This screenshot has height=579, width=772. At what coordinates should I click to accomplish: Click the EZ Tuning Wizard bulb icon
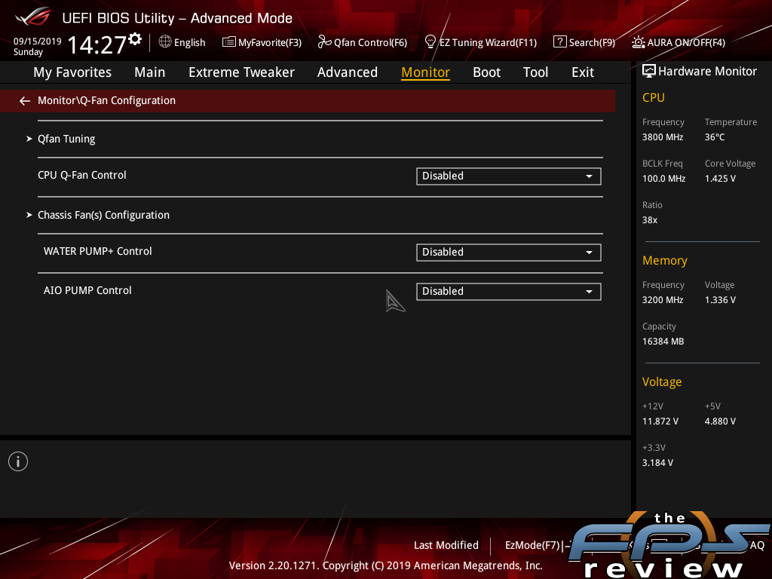click(x=430, y=42)
